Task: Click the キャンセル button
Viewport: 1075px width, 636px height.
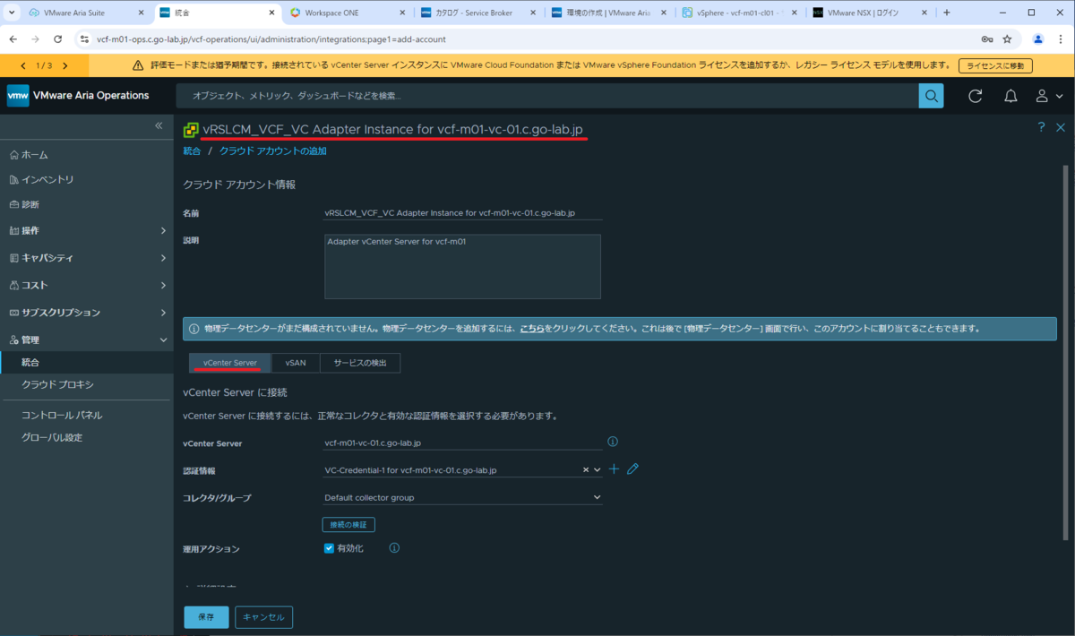Action: 263,617
